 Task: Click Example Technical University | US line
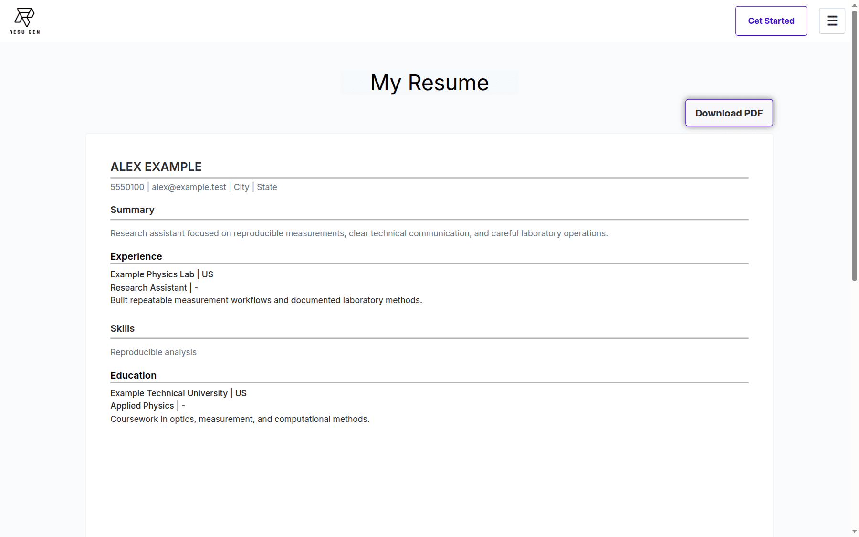(x=178, y=393)
